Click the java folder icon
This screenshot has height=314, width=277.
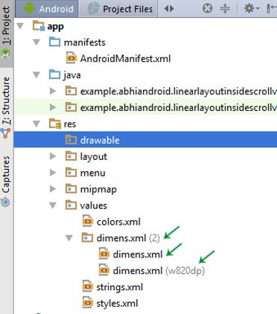coord(54,74)
